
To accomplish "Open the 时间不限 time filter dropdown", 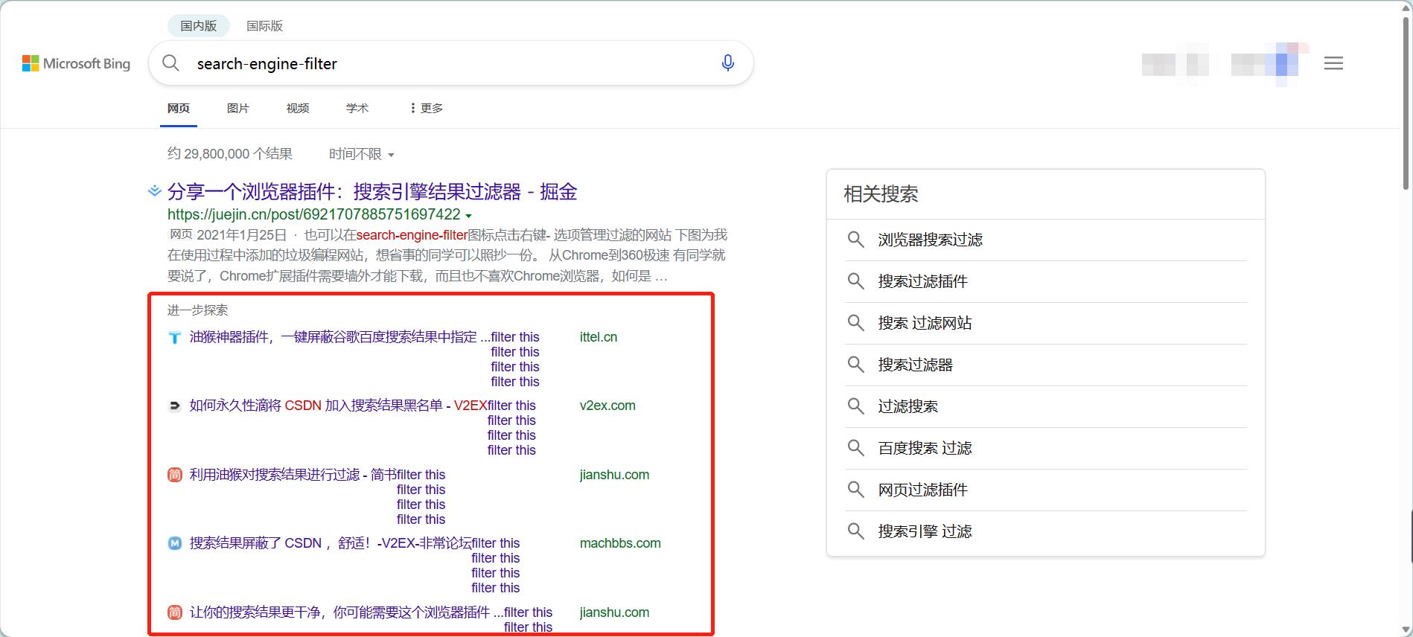I will (362, 154).
